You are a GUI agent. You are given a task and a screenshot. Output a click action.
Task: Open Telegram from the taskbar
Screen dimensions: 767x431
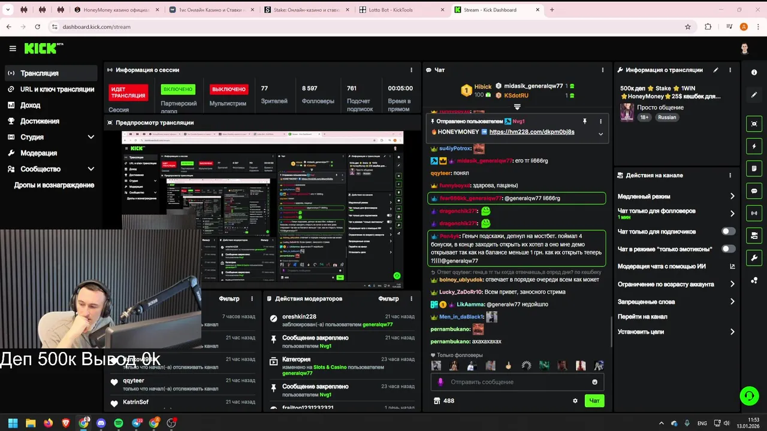(x=137, y=423)
